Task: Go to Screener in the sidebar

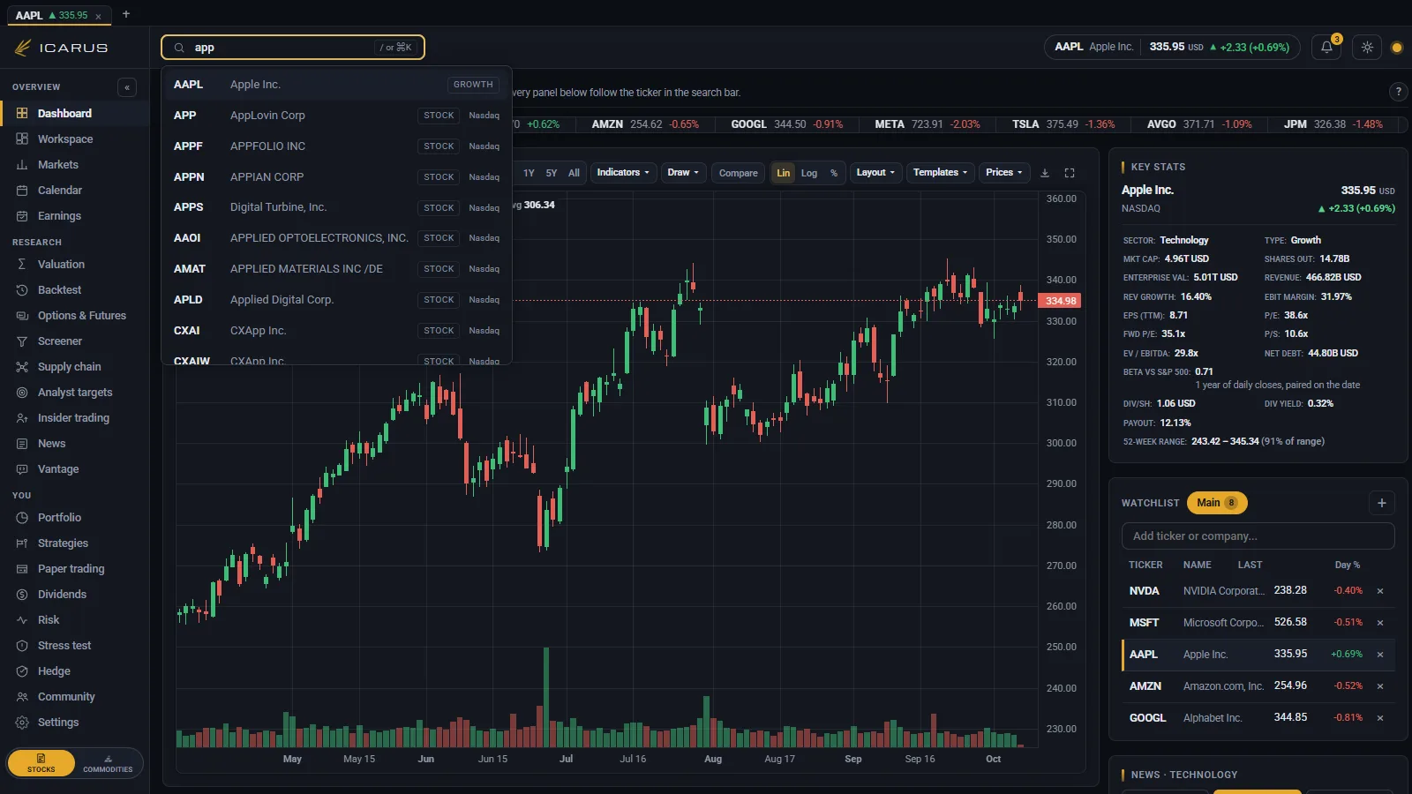Action: pos(75,341)
